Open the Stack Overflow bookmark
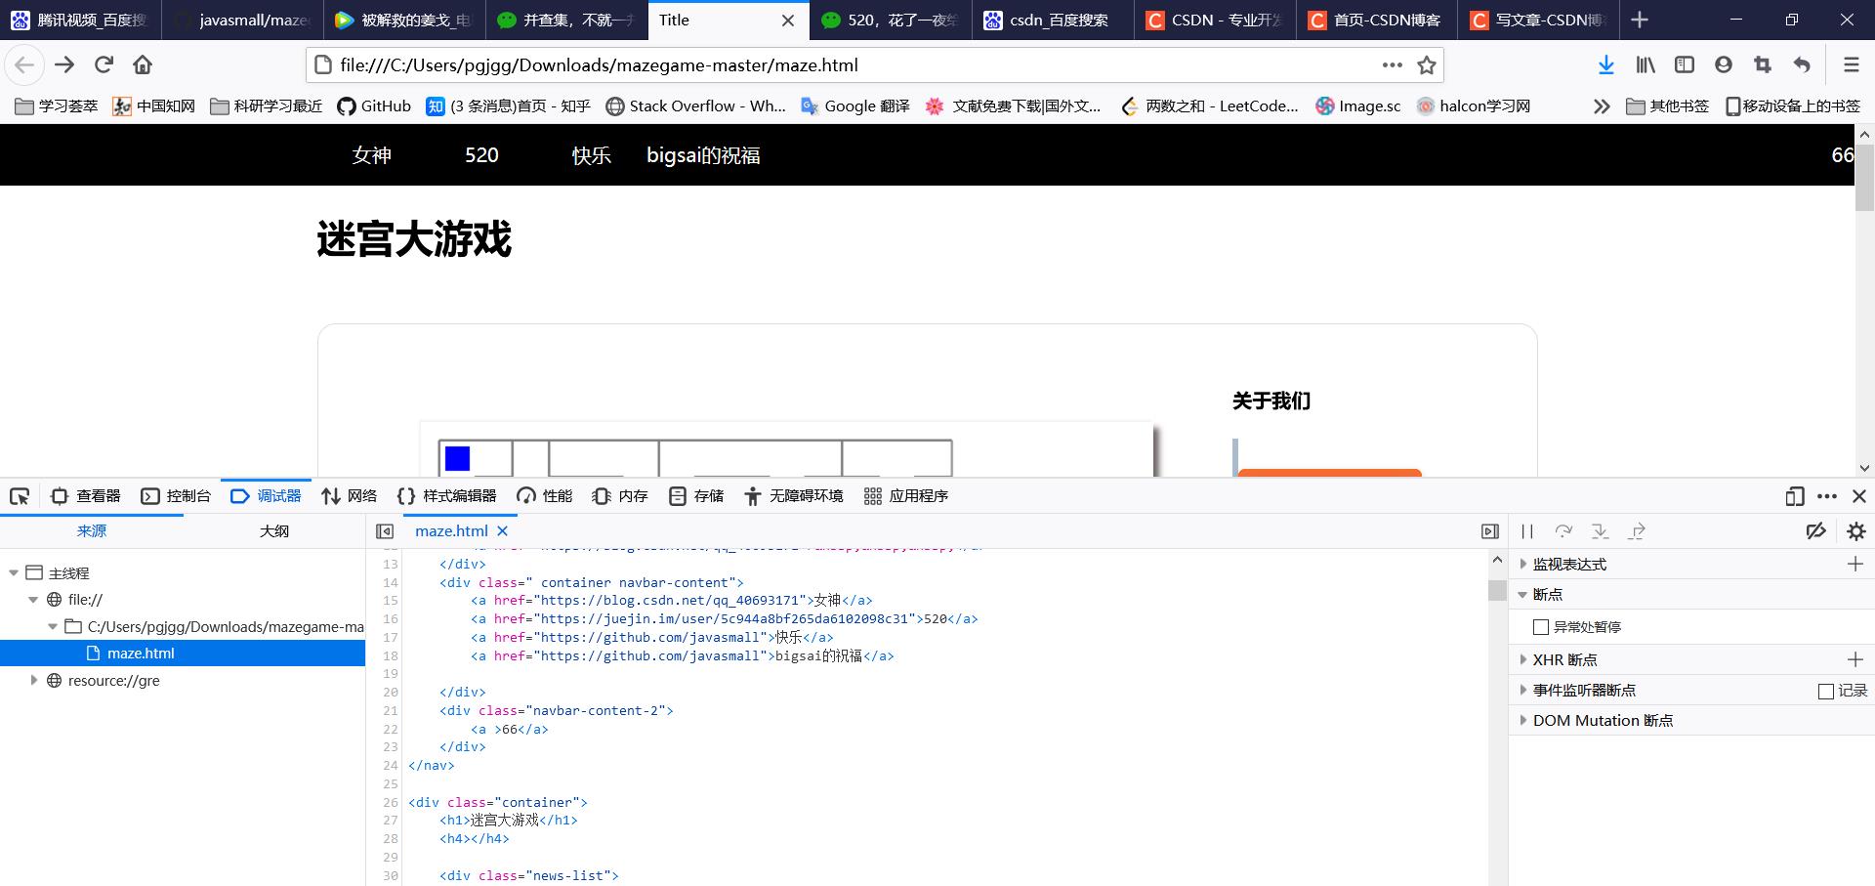Screen dimensions: 1875x886 [x=695, y=106]
